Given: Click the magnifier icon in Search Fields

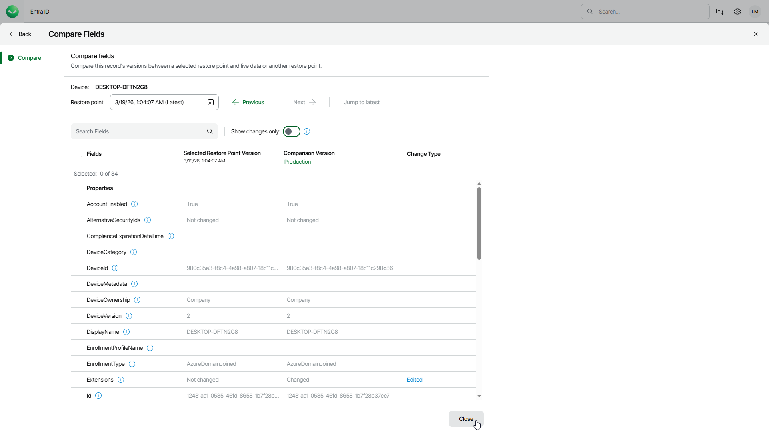Looking at the screenshot, I should coord(210,131).
